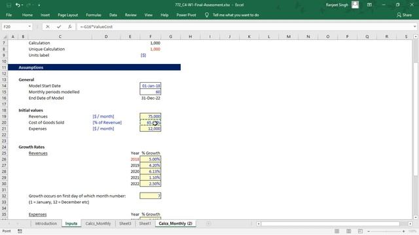Viewport: 419px width, 235px height.
Task: Click the vertical scrollbar down arrow
Action: click(x=416, y=217)
